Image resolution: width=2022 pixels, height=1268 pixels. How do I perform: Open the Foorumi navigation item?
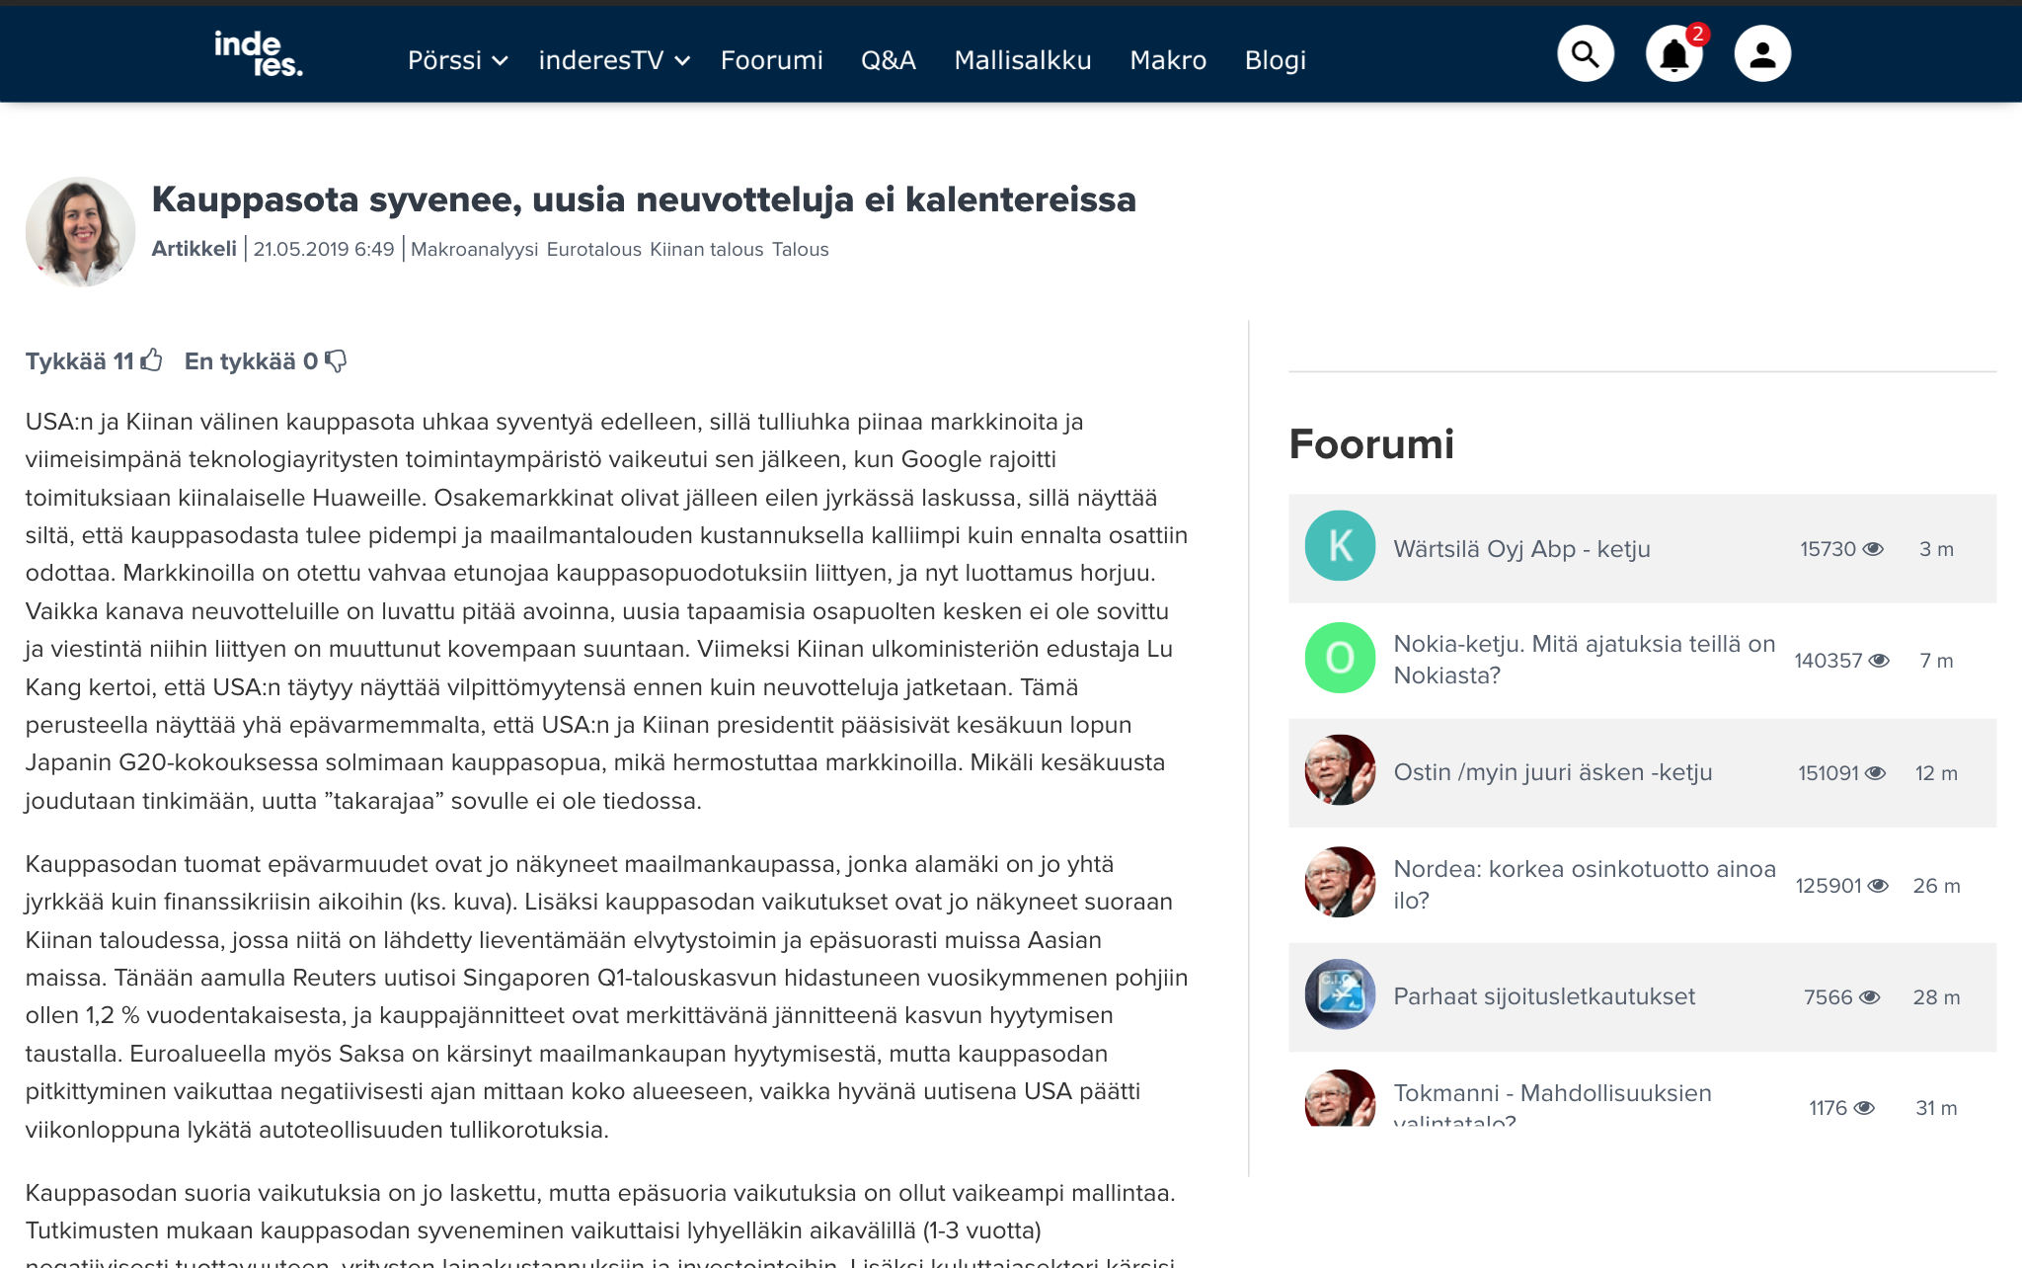click(772, 60)
